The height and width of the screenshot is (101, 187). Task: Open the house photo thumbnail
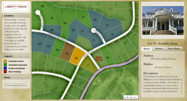[x=163, y=21]
